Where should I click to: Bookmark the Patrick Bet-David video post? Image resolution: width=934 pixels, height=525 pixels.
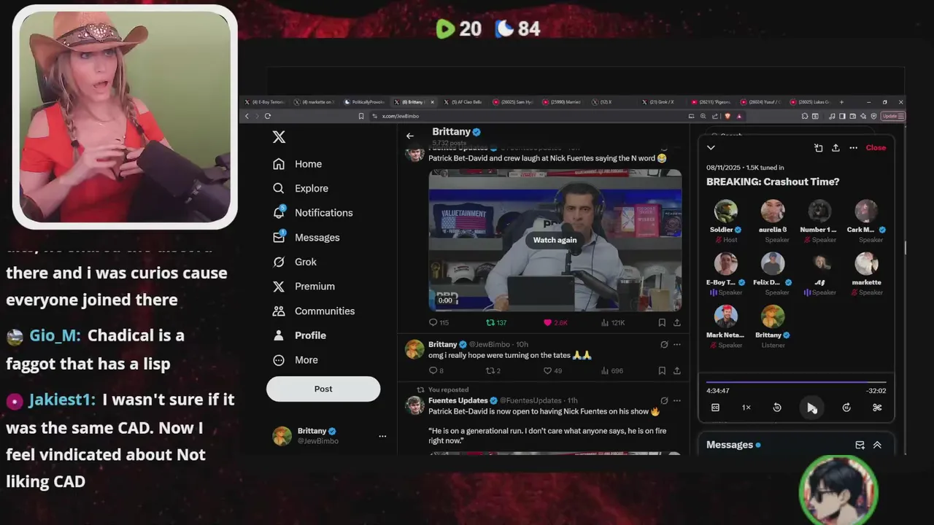coord(662,322)
